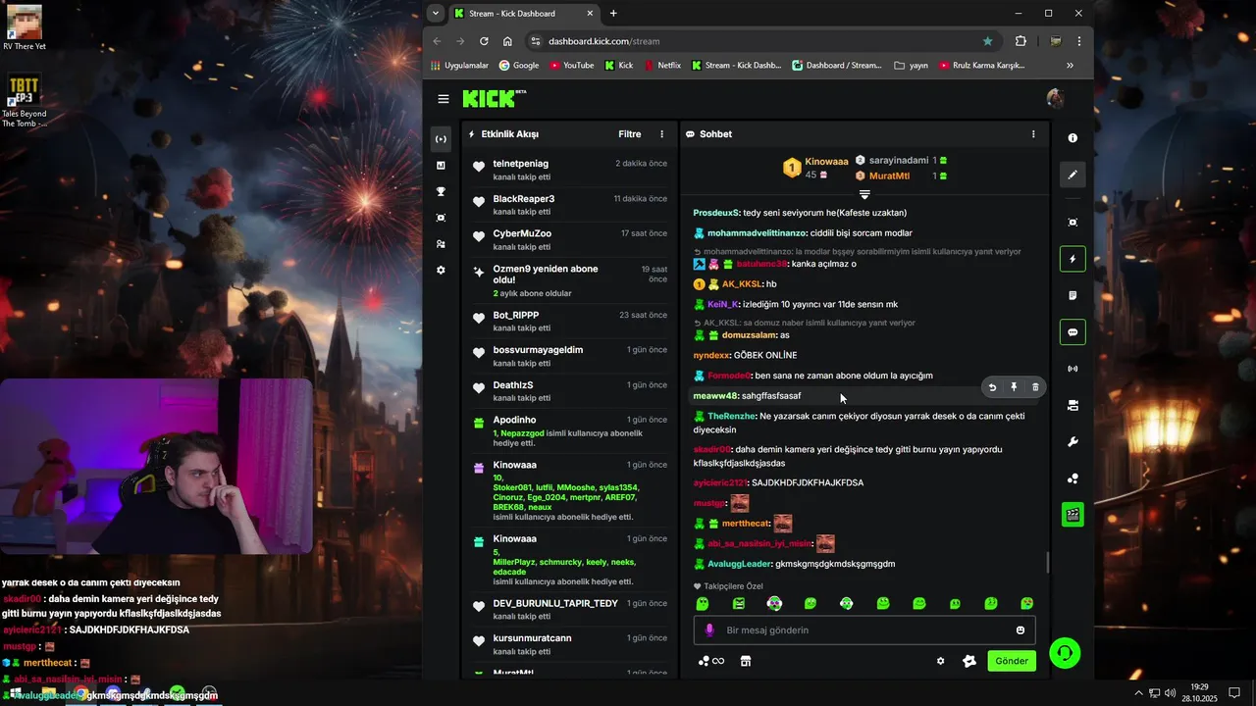1256x706 pixels.
Task: Click the wrench tools icon in right sidebar
Action: click(1073, 442)
